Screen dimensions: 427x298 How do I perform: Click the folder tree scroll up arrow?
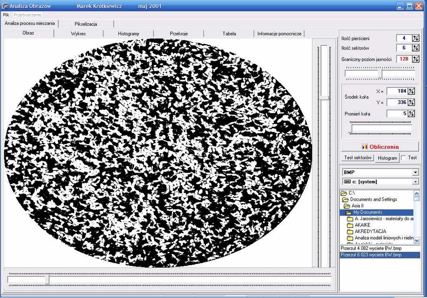417,193
